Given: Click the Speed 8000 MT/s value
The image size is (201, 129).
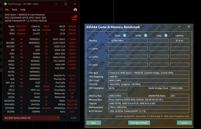Looking at the screenshot, I should [21, 26].
